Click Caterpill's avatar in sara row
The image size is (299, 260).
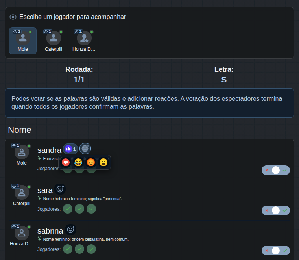point(22,192)
